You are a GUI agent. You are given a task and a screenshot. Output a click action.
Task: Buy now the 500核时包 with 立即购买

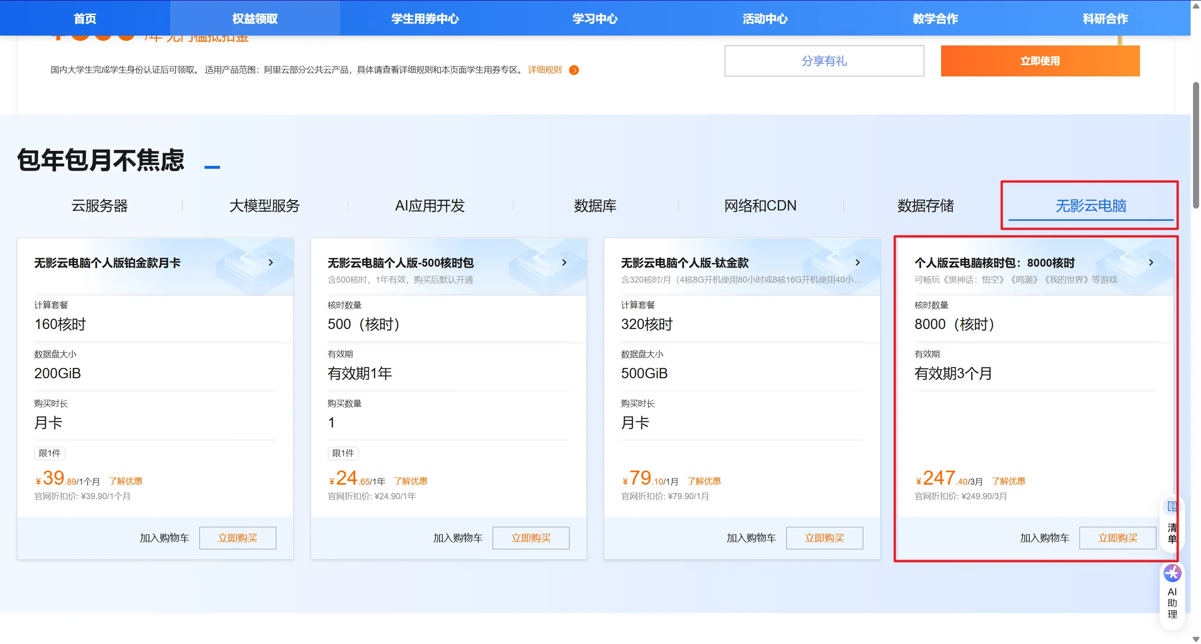531,538
